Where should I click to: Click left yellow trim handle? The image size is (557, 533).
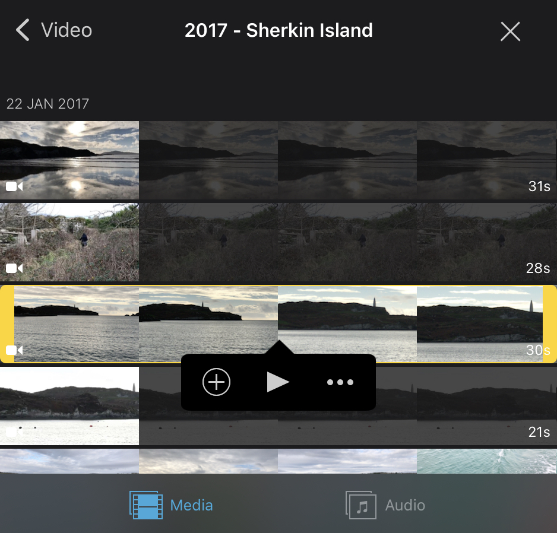click(7, 324)
